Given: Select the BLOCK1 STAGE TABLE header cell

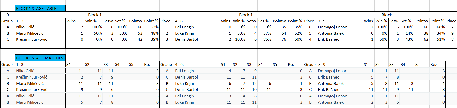Looking at the screenshot, I should click(40, 8).
